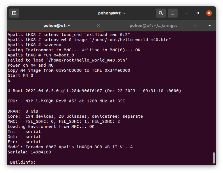Click the U-Boot 2022.04 version line
This screenshot has width=223, height=173.
(94, 91)
